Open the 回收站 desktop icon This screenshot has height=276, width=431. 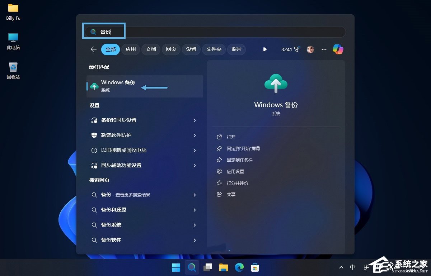point(13,68)
